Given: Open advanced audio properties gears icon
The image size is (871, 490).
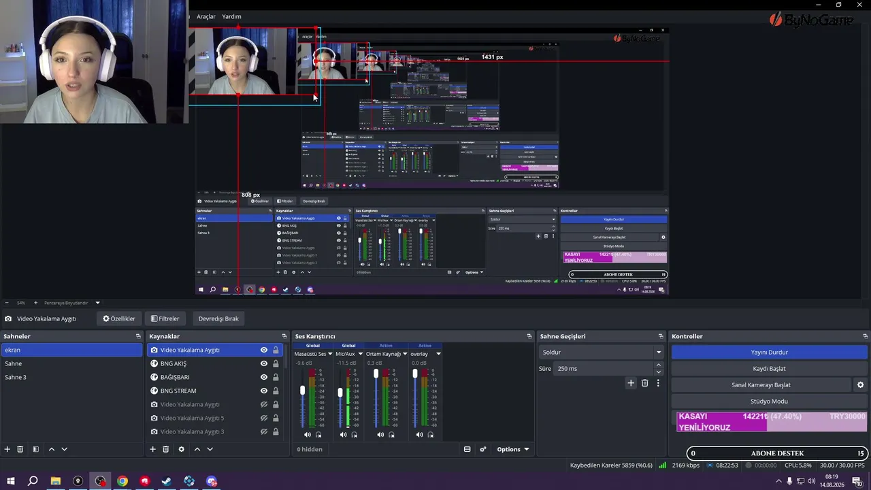Looking at the screenshot, I should (483, 449).
